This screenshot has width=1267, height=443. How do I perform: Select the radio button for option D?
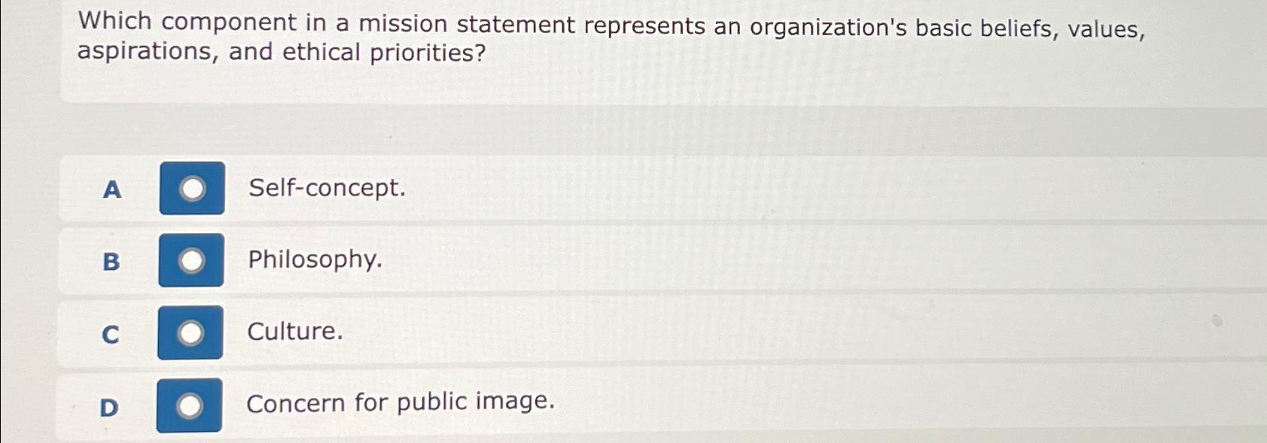[x=192, y=405]
